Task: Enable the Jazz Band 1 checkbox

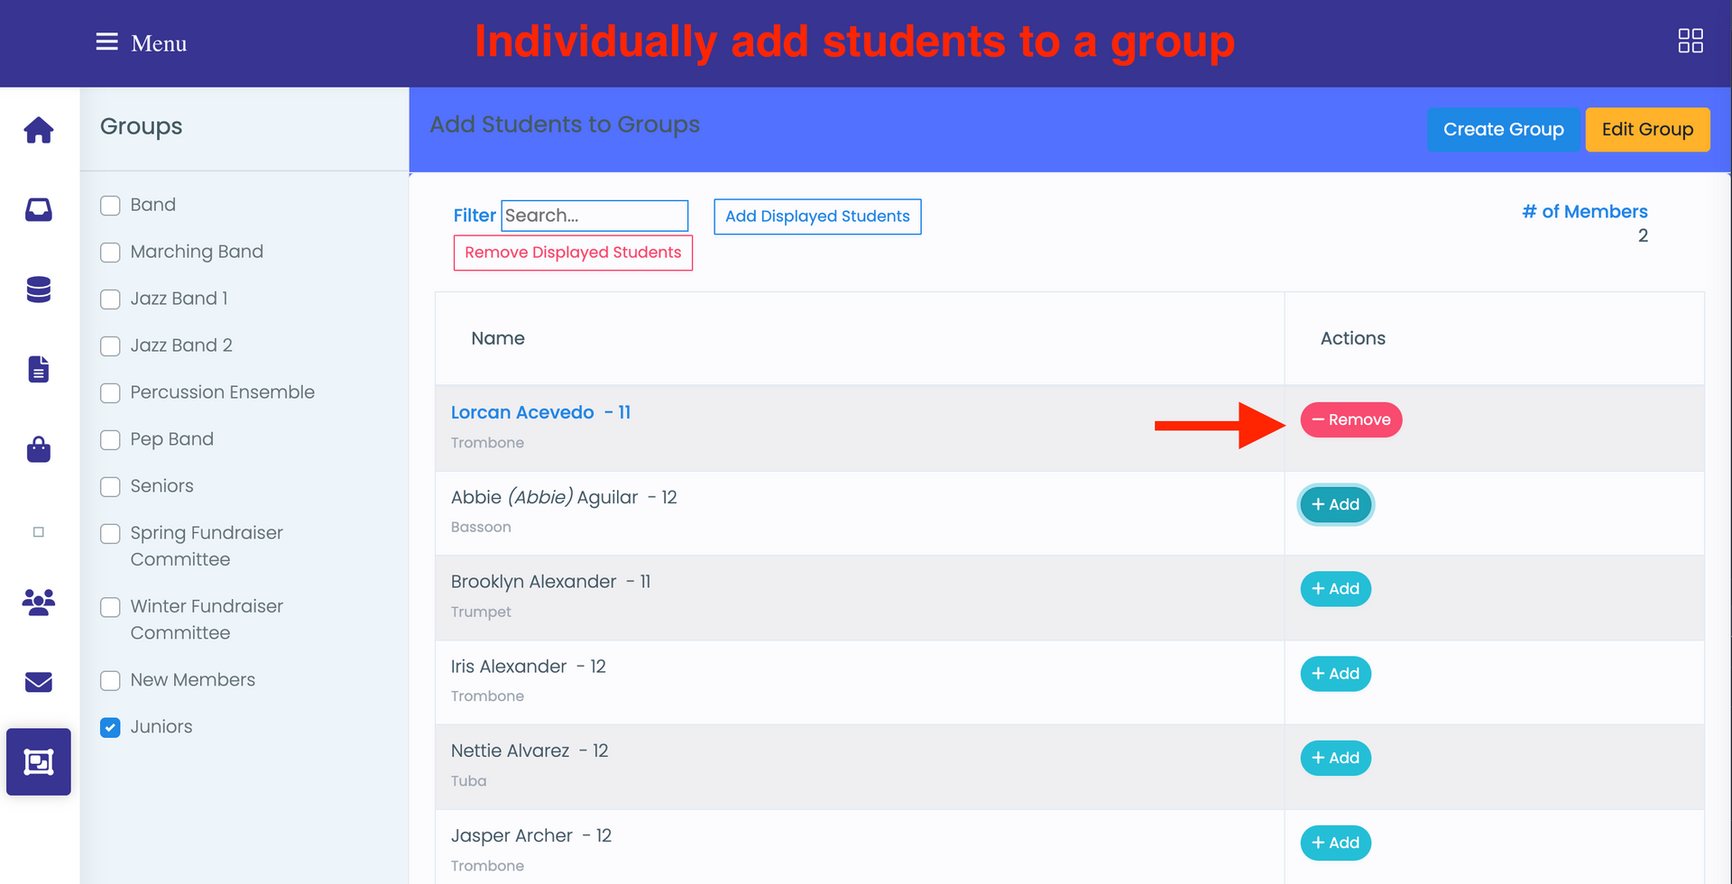Action: click(x=110, y=299)
